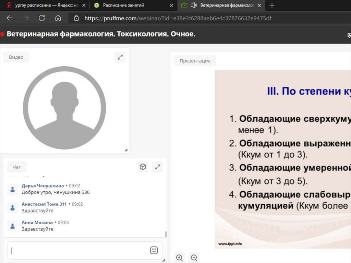Click the Видео panel label

click(x=16, y=57)
